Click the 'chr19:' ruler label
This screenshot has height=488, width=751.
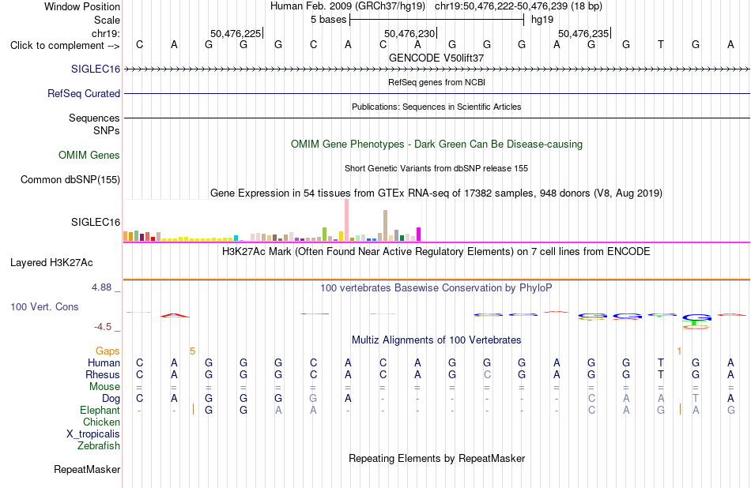(106, 33)
